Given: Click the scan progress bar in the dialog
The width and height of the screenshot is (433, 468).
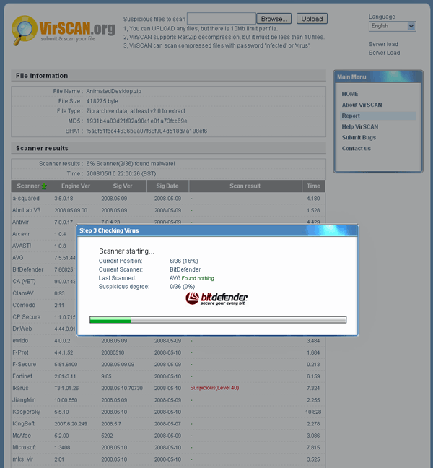Looking at the screenshot, I should 218,320.
